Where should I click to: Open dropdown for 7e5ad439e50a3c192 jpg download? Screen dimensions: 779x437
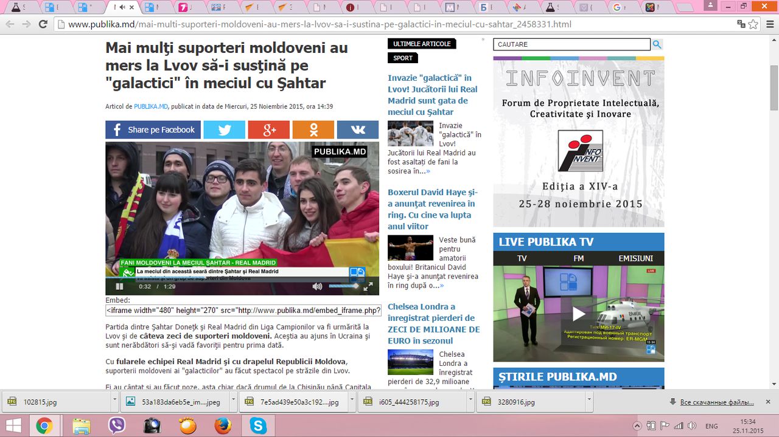[x=352, y=402]
